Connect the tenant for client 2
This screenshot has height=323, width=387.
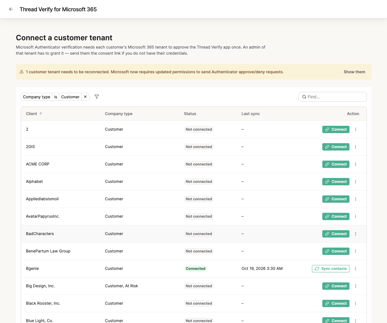pyautogui.click(x=336, y=129)
